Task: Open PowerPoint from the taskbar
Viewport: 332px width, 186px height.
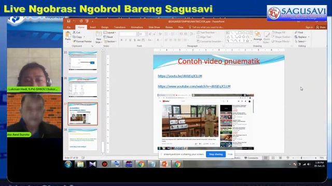Action: coord(165,164)
